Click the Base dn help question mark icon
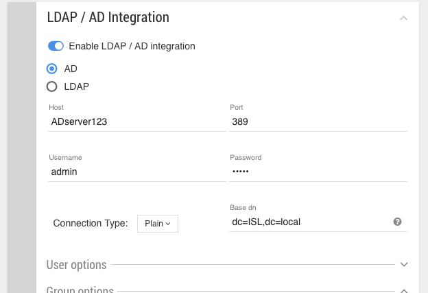 (x=397, y=222)
